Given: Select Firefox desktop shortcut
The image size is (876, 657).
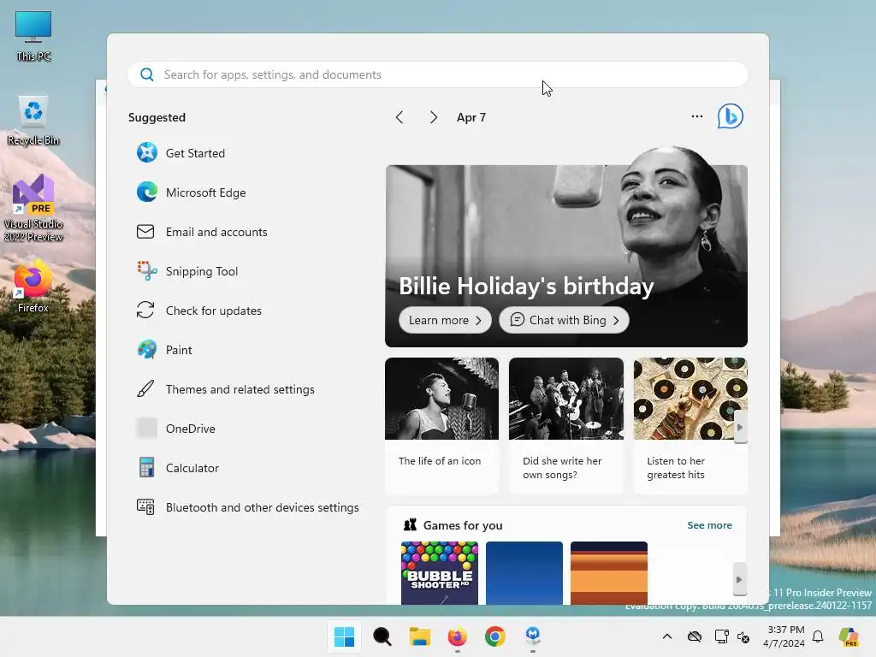Looking at the screenshot, I should pos(33,287).
